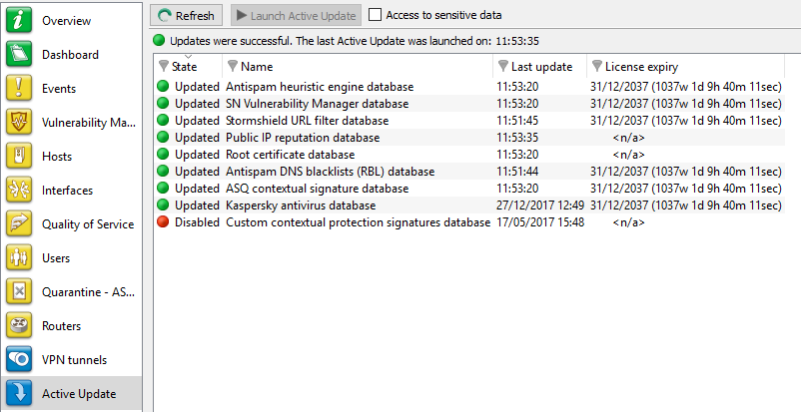This screenshot has height=412, width=801.
Task: Toggle sort arrow above State column
Action: coord(188,56)
